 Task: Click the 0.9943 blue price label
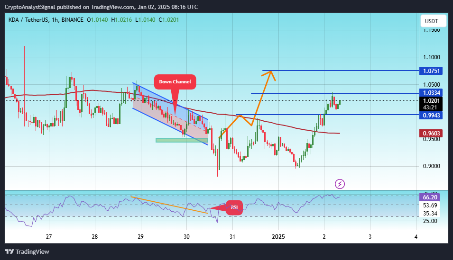[x=431, y=116]
